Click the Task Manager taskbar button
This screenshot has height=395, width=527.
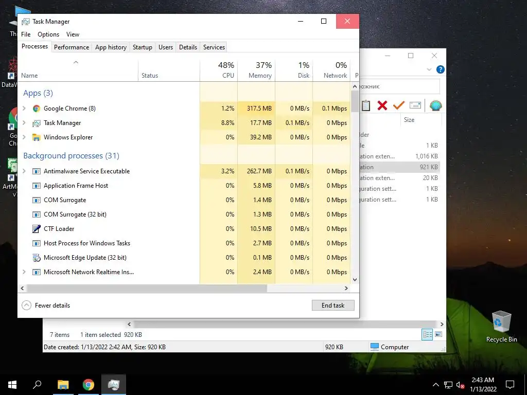click(x=114, y=385)
